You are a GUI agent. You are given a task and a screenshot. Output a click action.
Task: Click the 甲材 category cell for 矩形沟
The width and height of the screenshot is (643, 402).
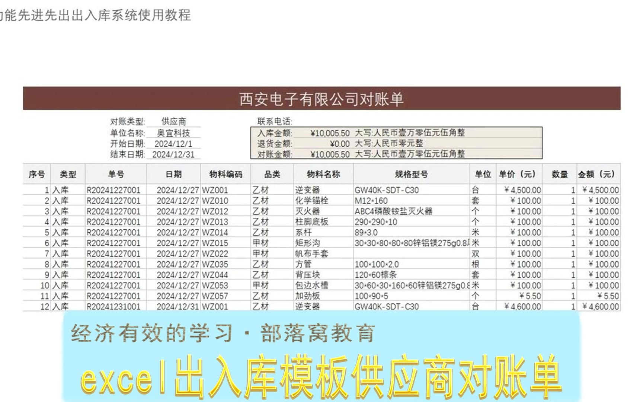pos(261,243)
